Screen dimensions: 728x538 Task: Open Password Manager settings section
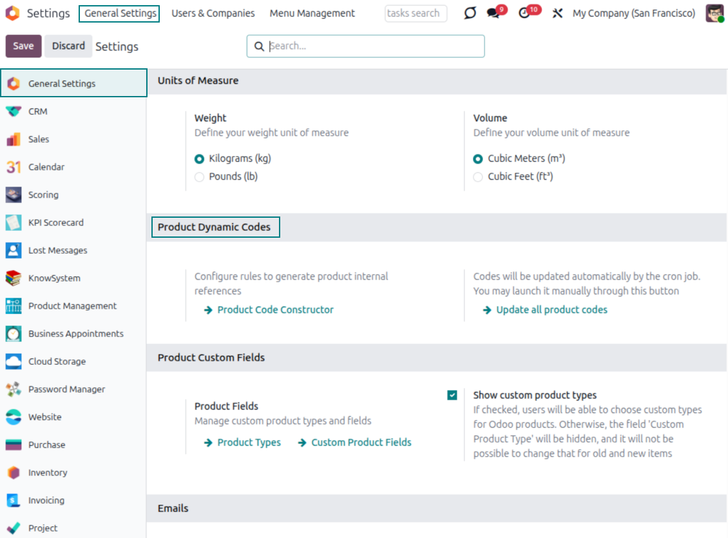click(x=66, y=389)
